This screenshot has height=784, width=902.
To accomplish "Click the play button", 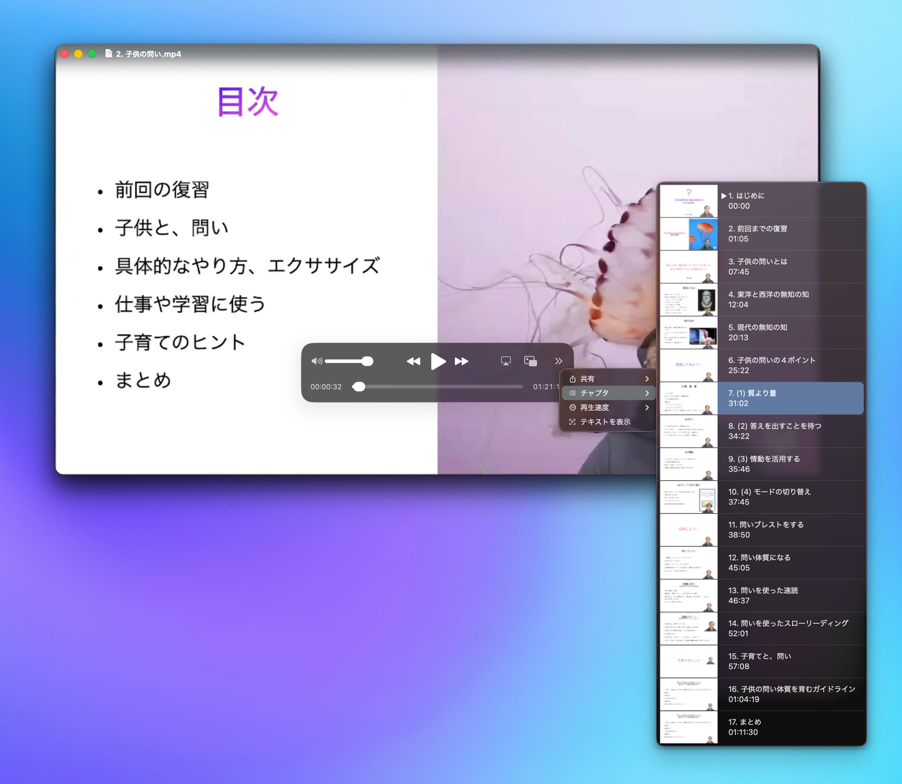I will [438, 362].
